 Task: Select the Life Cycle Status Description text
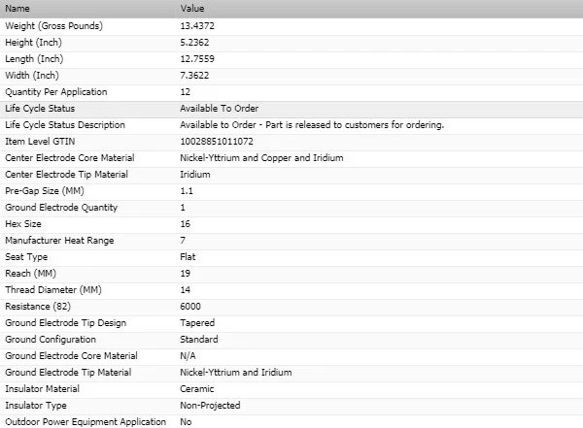tap(312, 124)
